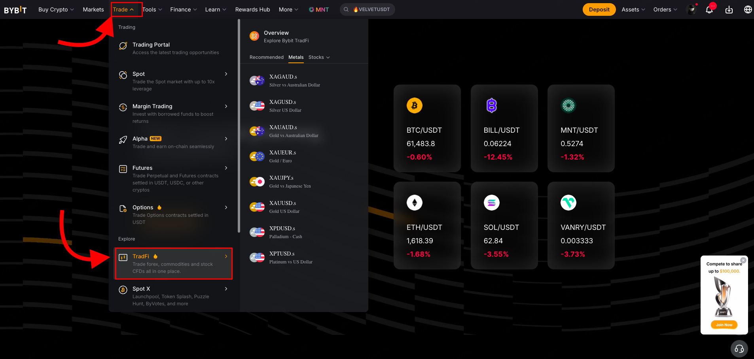Image resolution: width=754 pixels, height=359 pixels.
Task: Expand the Spot submenu arrow
Action: pos(226,74)
